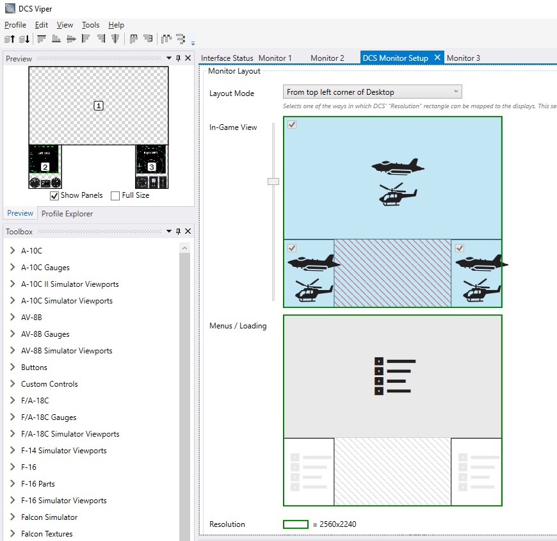Align selected controls to bottom edge
The height and width of the screenshot is (541, 557).
pos(56,38)
